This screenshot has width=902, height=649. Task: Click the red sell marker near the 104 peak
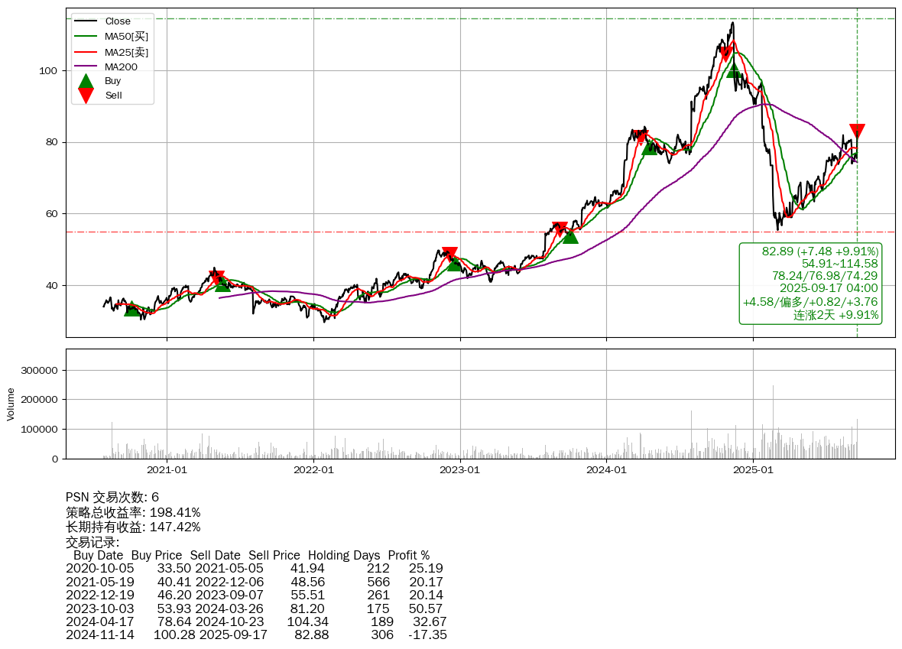point(726,54)
